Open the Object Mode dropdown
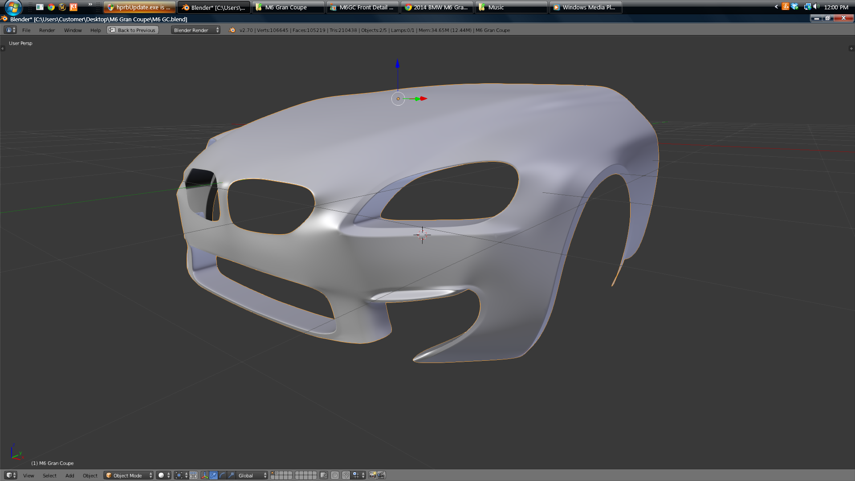855x481 pixels. point(128,476)
